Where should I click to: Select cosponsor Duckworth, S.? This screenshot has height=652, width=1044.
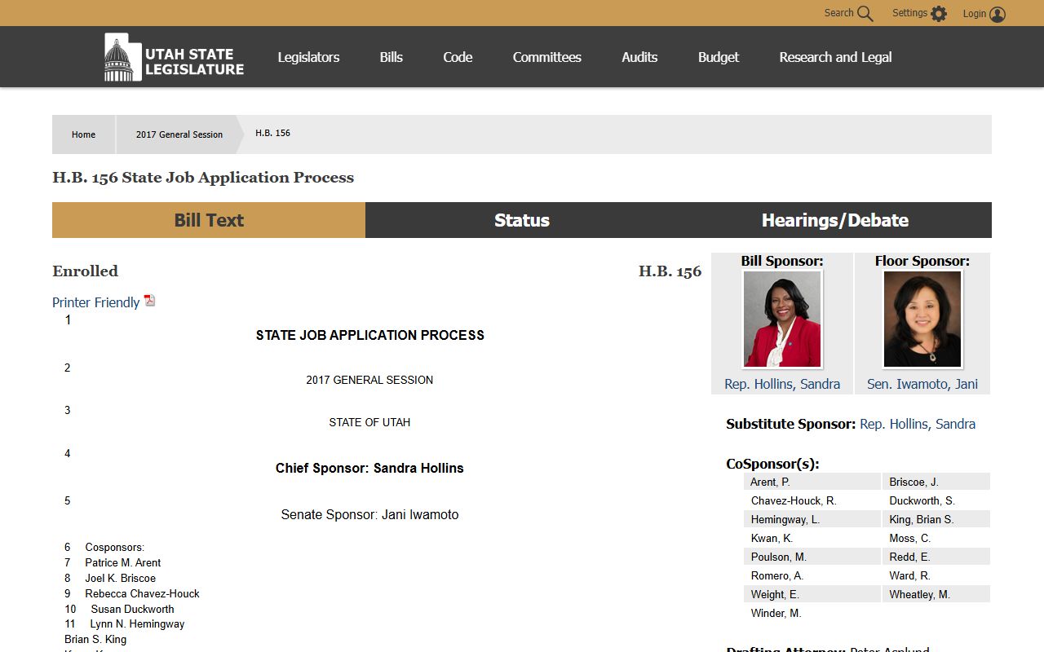coord(922,500)
